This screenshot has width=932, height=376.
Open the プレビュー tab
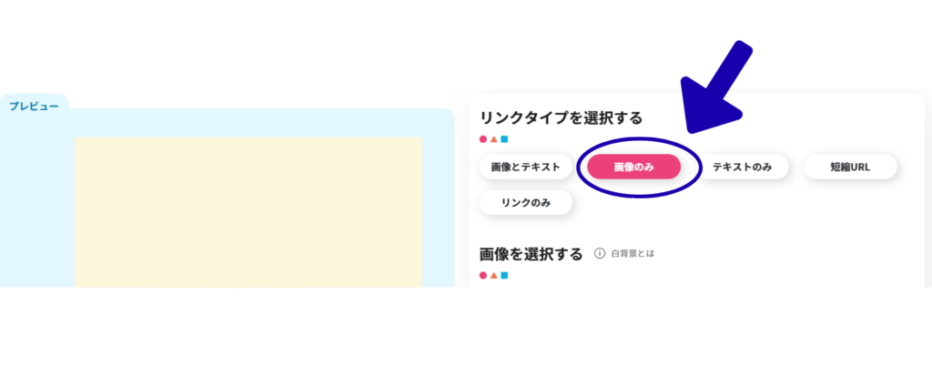click(35, 107)
